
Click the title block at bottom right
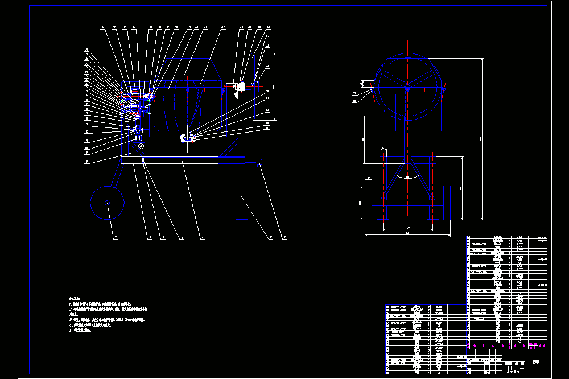(x=506, y=361)
